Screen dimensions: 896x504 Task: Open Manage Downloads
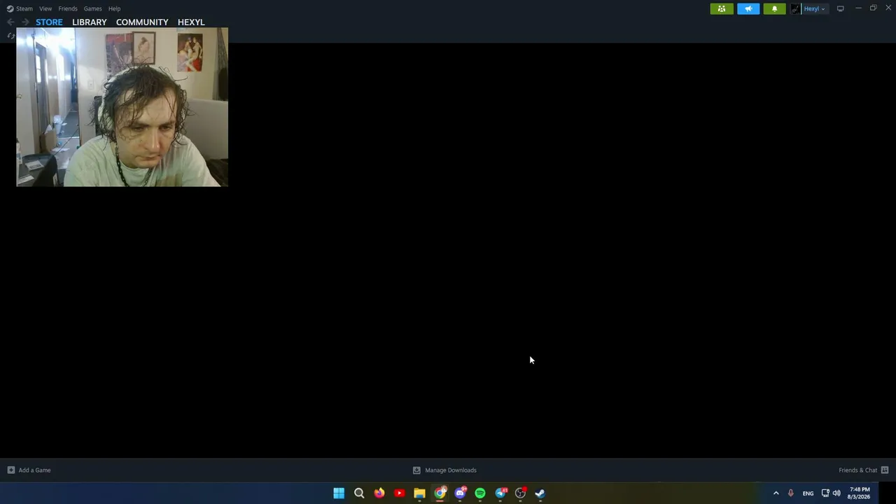(x=444, y=470)
